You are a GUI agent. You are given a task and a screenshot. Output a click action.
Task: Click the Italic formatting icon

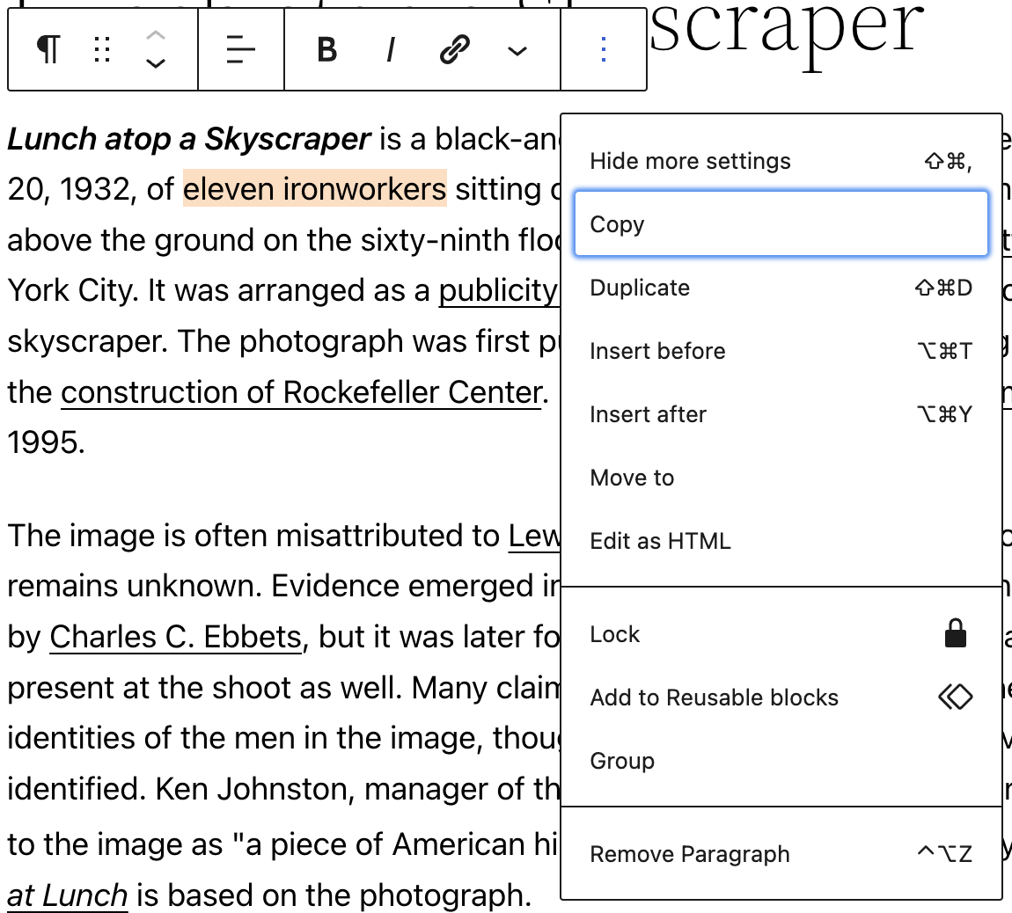(389, 50)
